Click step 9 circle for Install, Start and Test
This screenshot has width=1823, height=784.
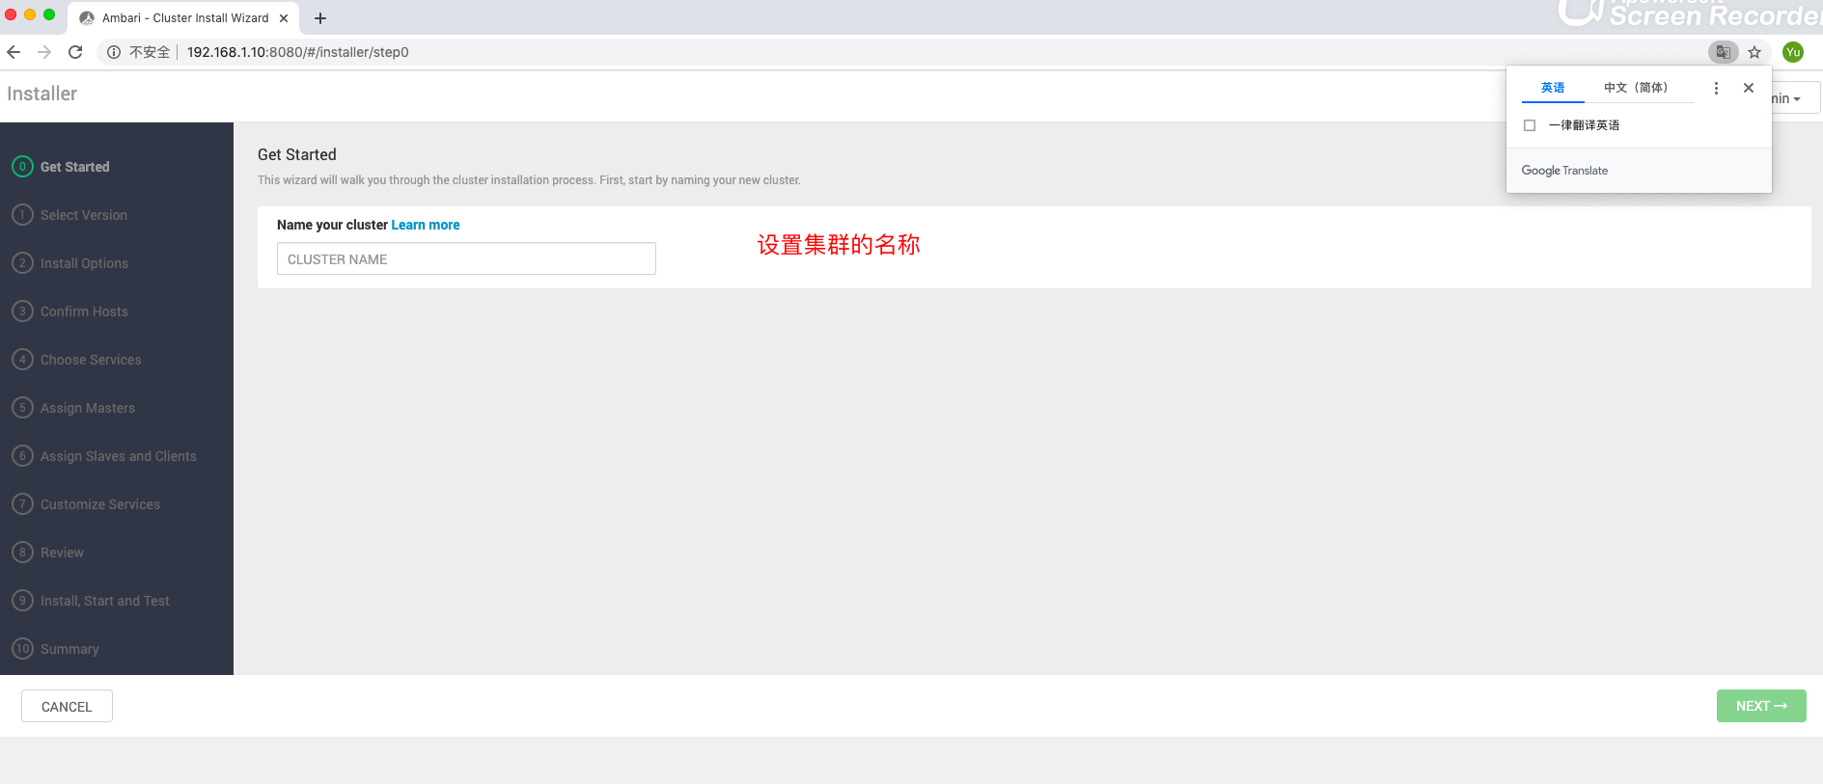tap(22, 601)
